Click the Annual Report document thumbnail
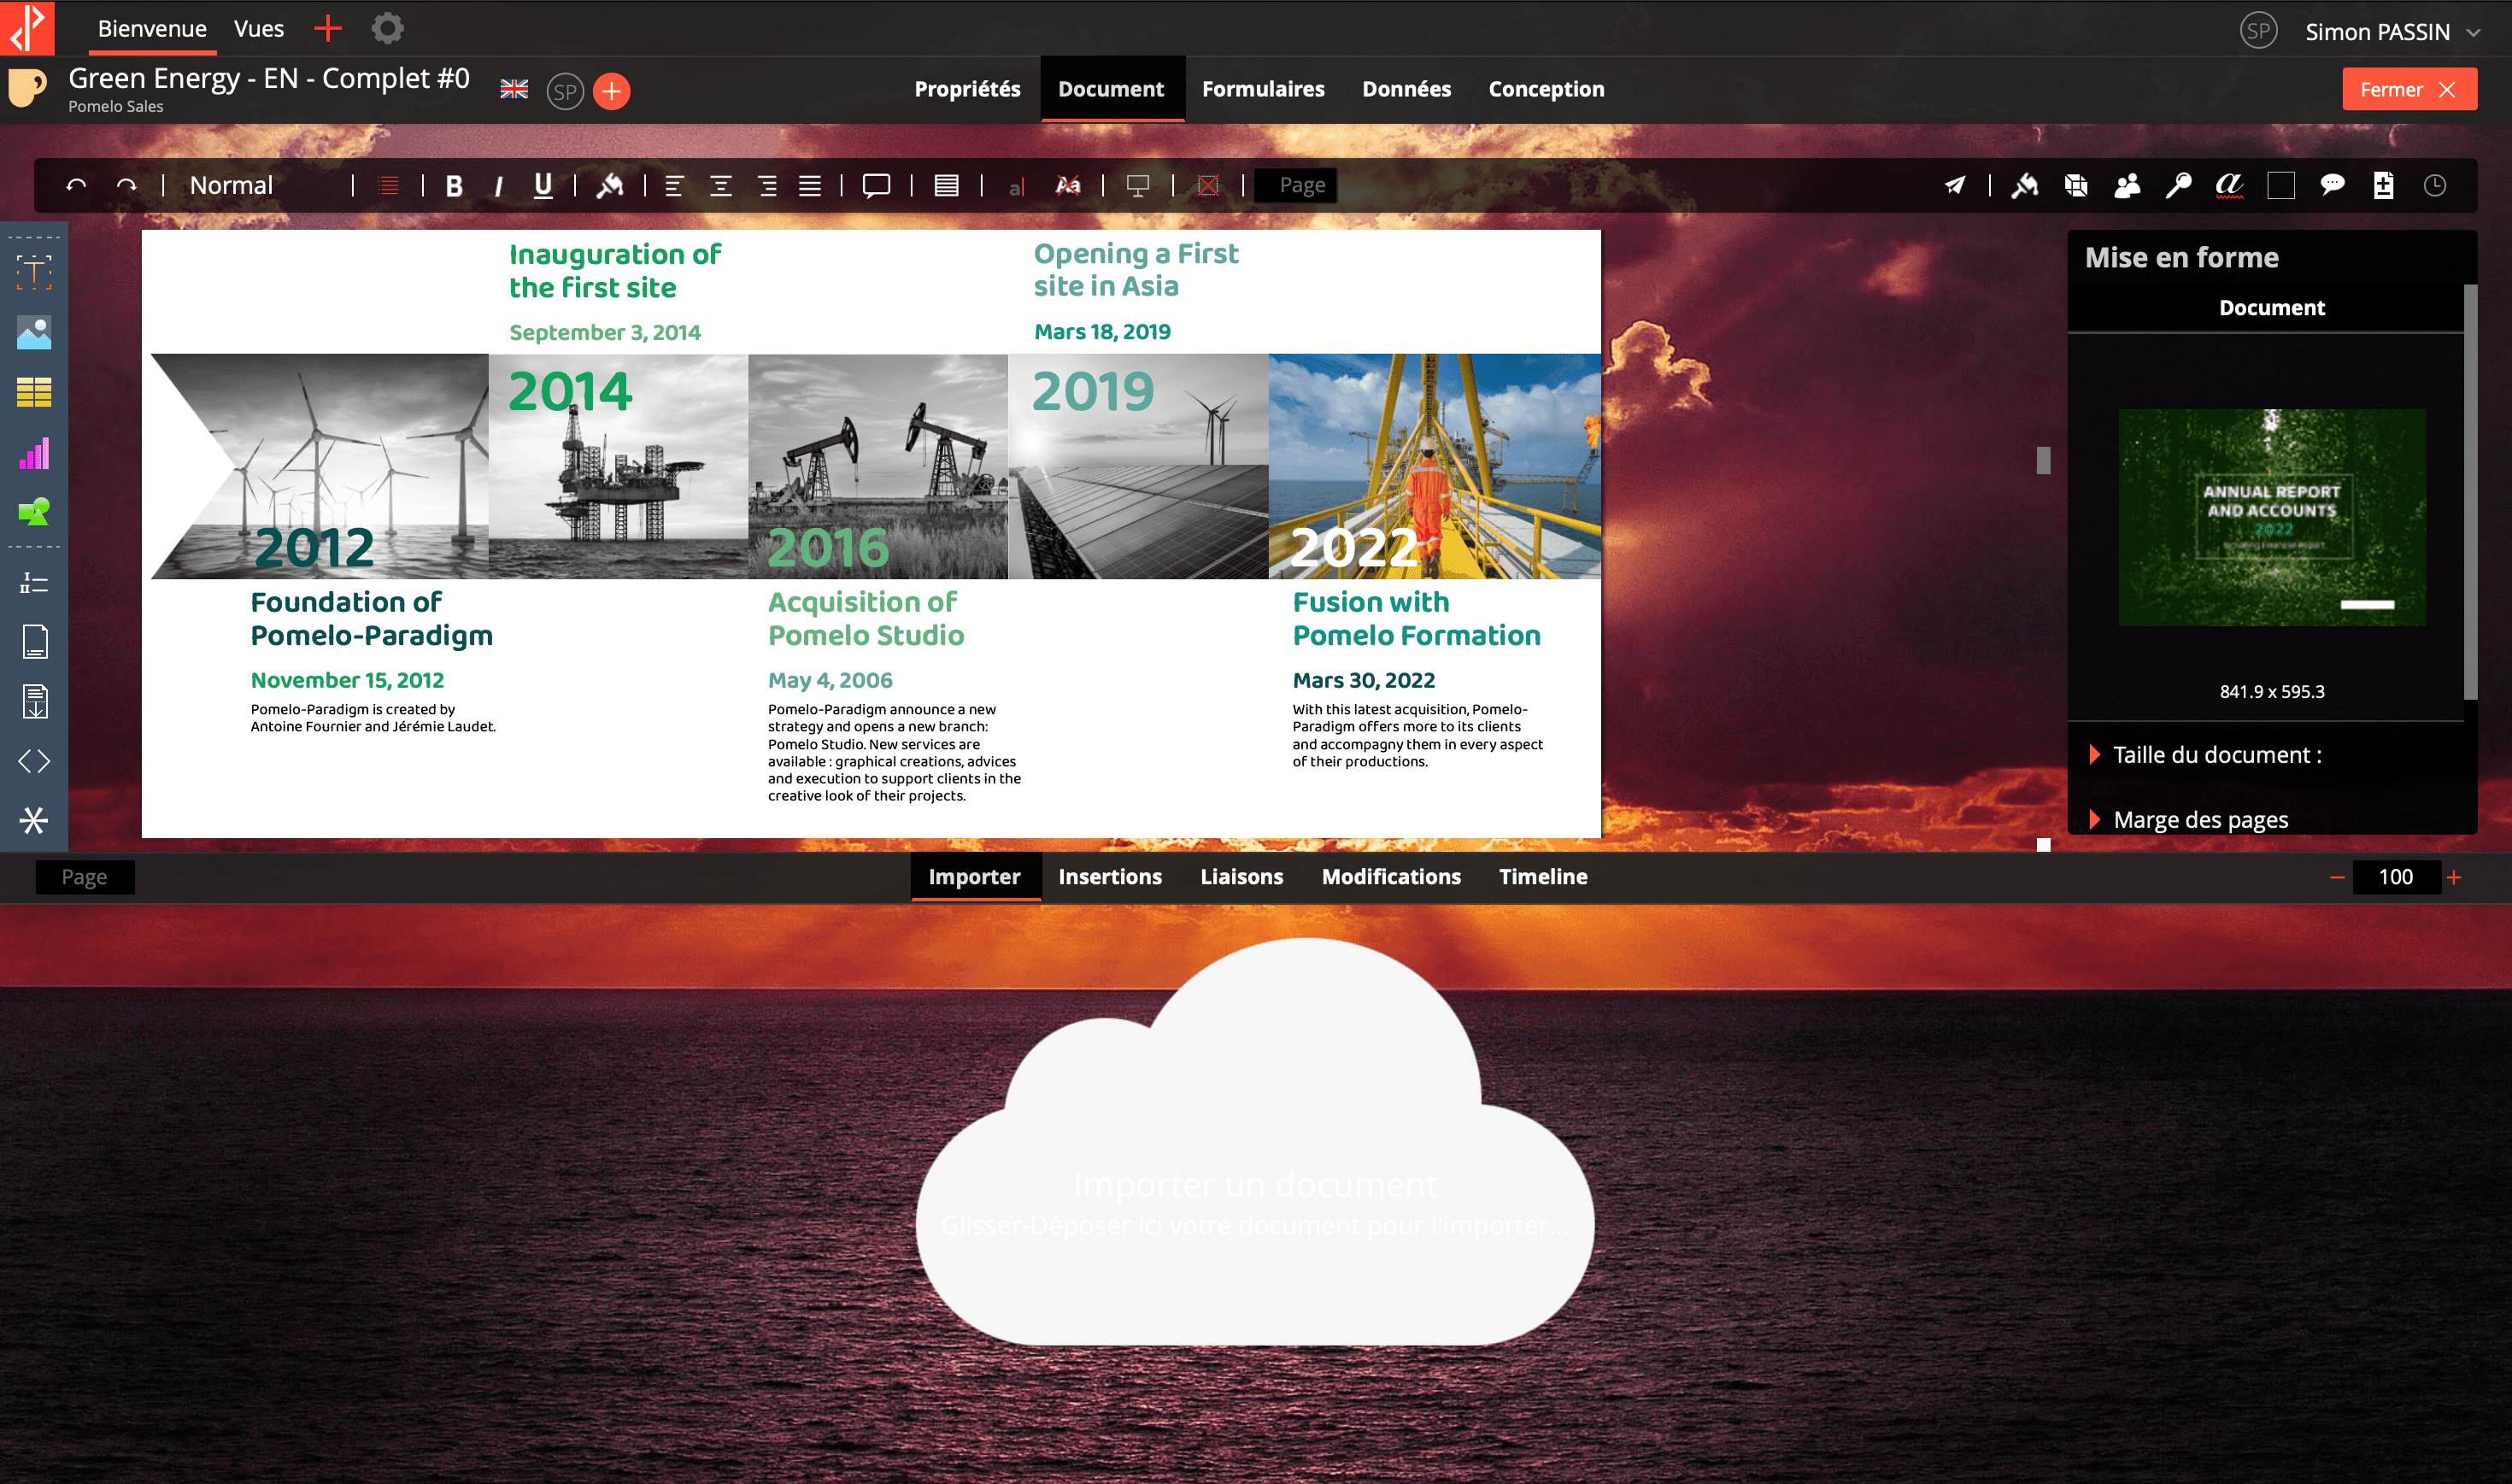 pos(2271,517)
